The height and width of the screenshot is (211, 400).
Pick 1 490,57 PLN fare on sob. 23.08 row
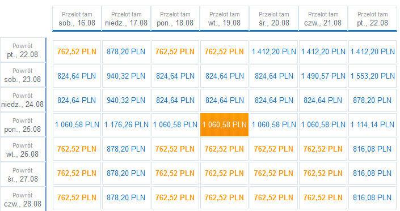click(323, 76)
